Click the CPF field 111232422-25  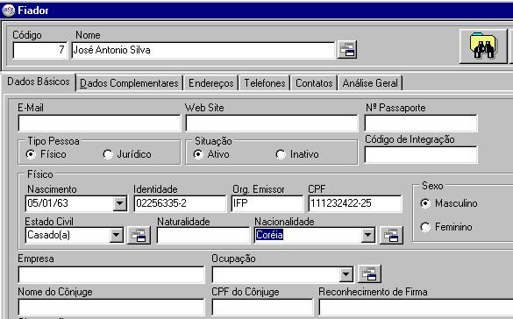(355, 203)
